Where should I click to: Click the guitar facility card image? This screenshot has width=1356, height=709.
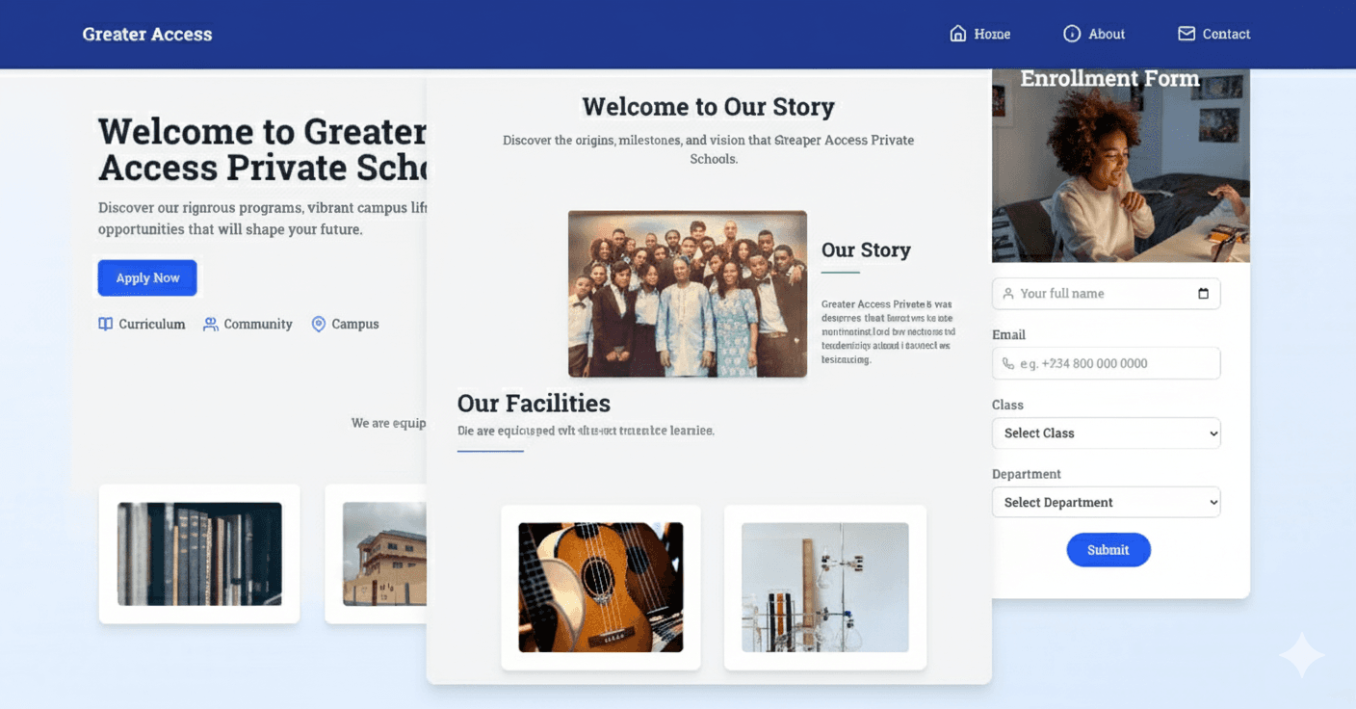click(x=601, y=588)
